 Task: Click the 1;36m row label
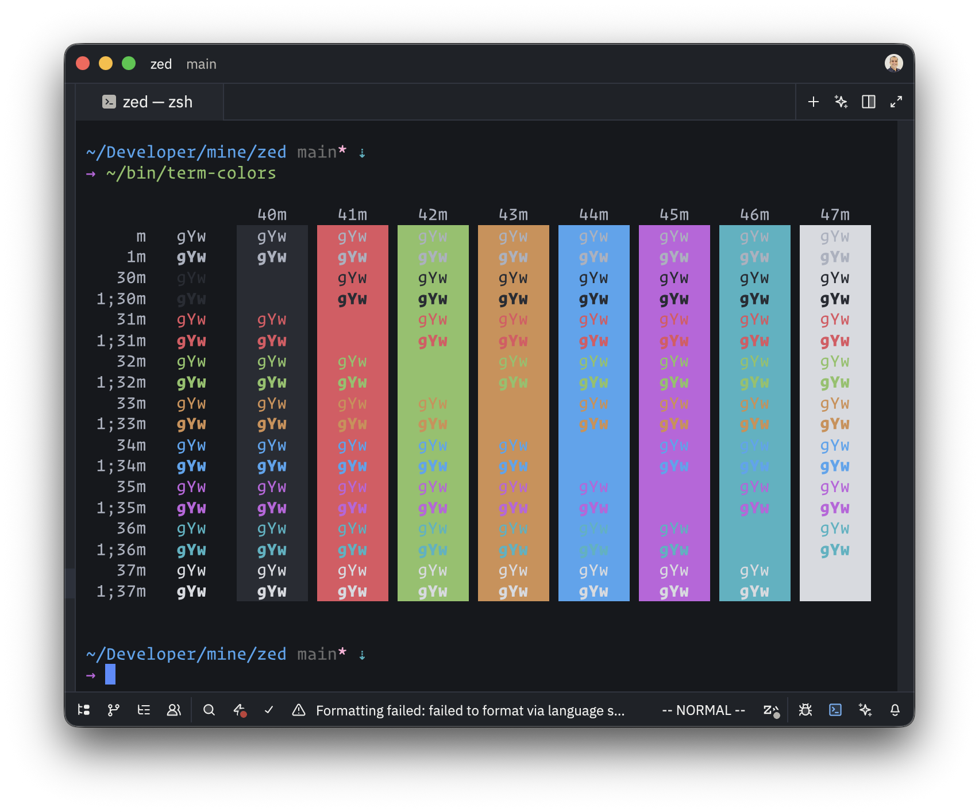[x=121, y=550]
